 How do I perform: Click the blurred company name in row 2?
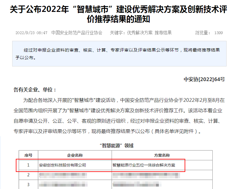(x=63, y=175)
